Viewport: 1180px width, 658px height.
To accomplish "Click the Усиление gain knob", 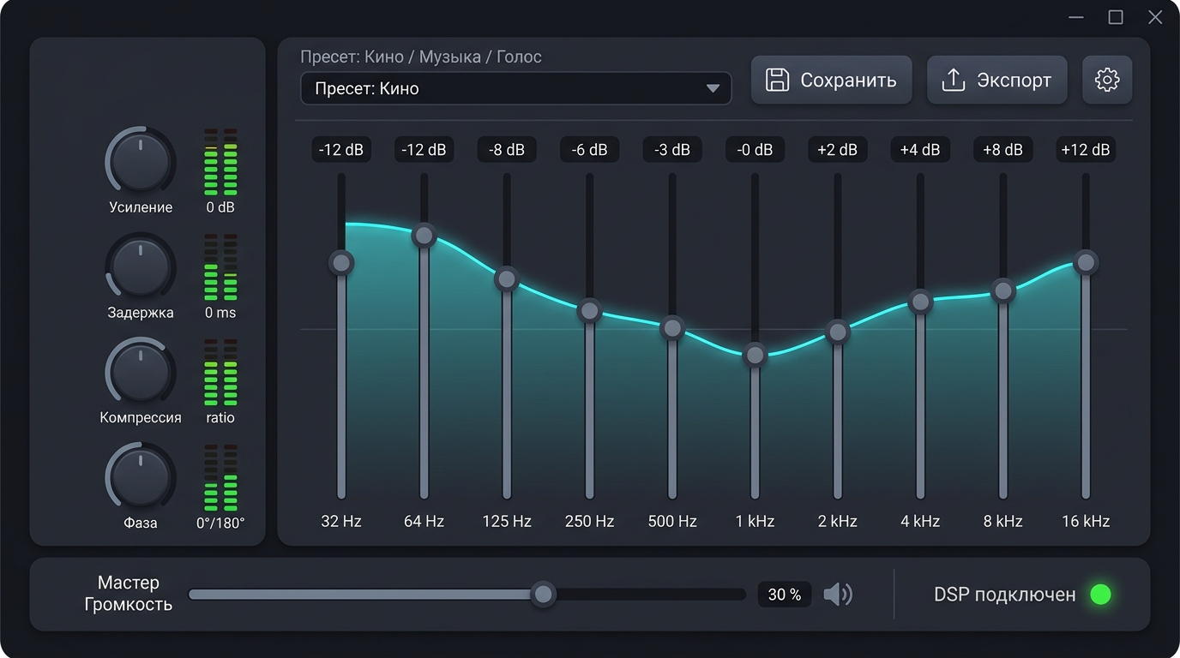I will point(141,161).
